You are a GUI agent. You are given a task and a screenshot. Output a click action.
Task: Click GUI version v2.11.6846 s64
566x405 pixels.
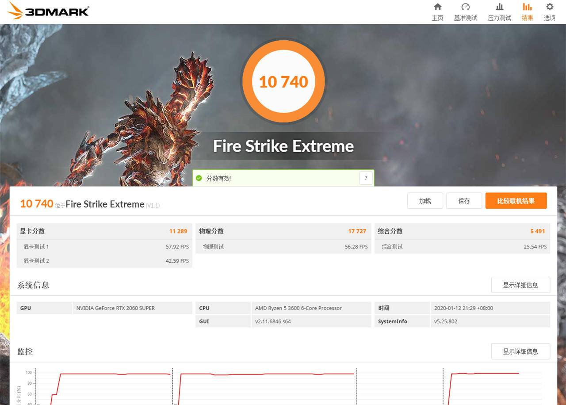point(273,321)
